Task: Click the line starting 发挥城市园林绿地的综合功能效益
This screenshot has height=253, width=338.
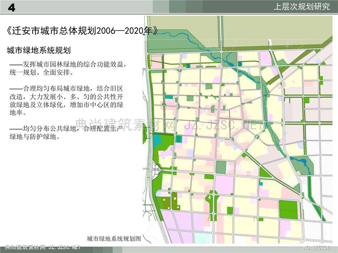Action: pos(68,64)
